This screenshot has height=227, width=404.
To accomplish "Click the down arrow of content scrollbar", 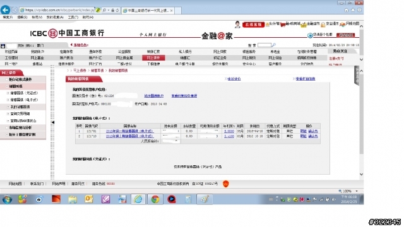I will [x=361, y=174].
